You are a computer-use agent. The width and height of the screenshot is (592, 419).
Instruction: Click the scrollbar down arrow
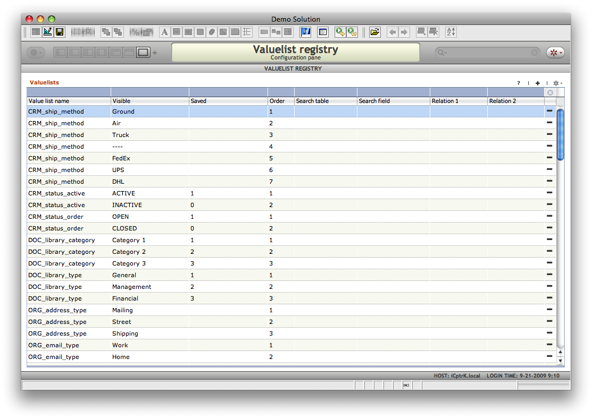tap(560, 361)
